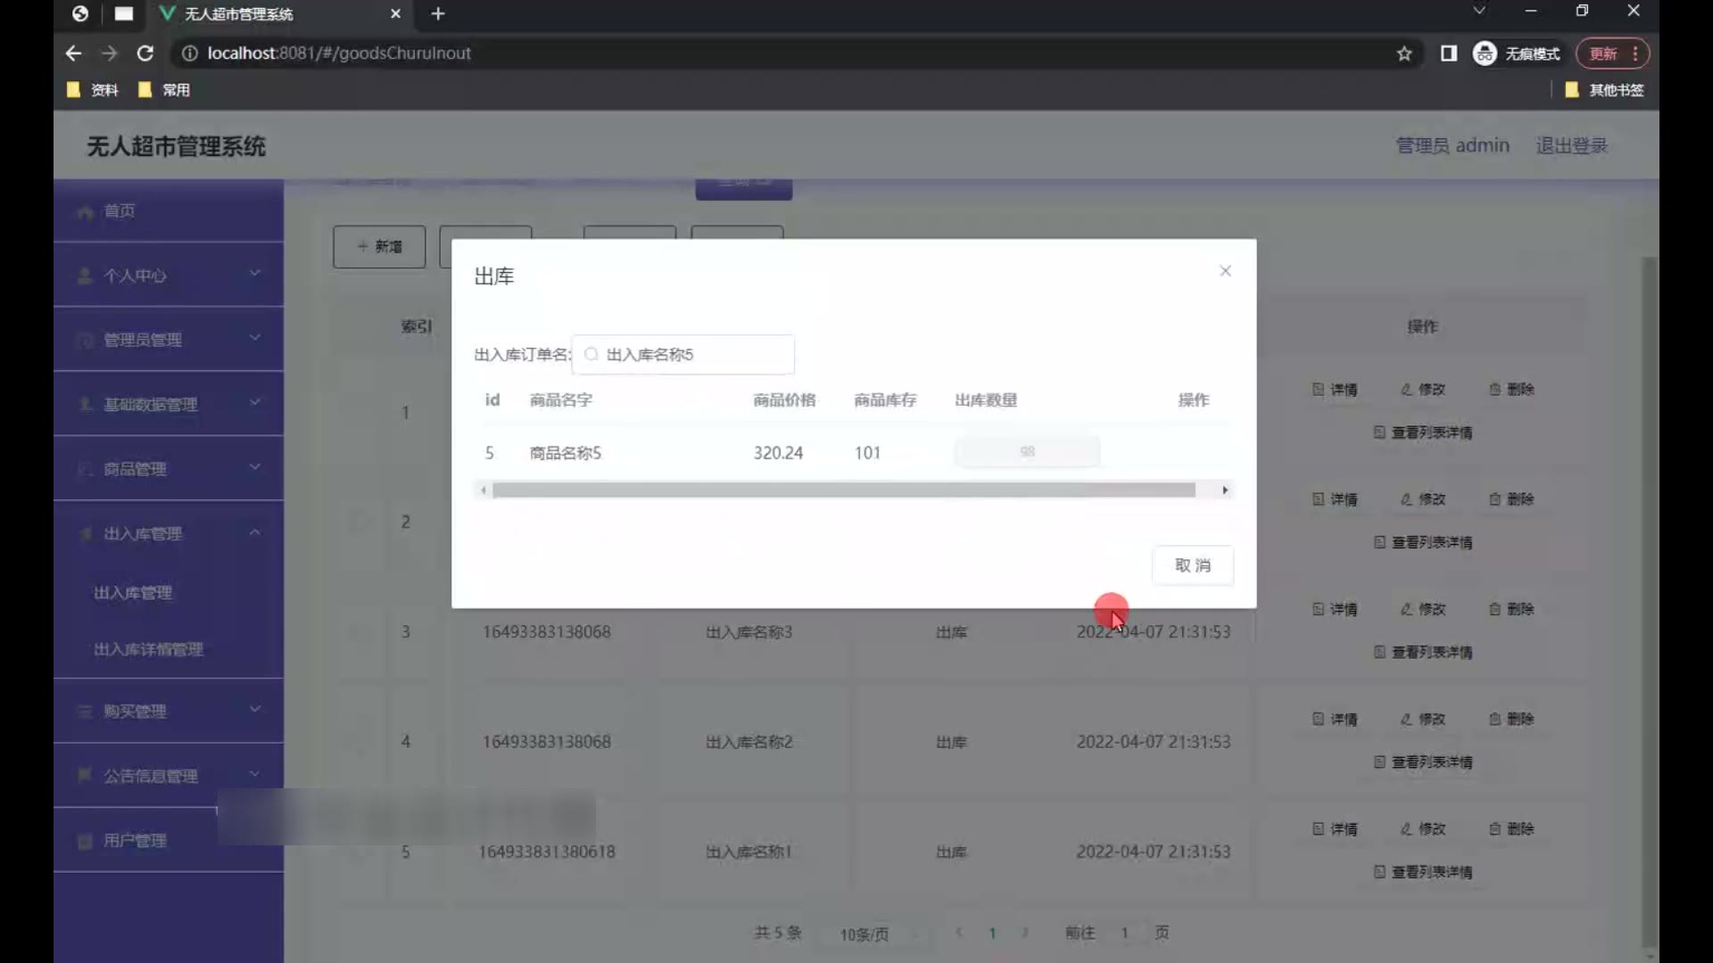
Task: Go back with browser back arrow
Action: pos(73,53)
